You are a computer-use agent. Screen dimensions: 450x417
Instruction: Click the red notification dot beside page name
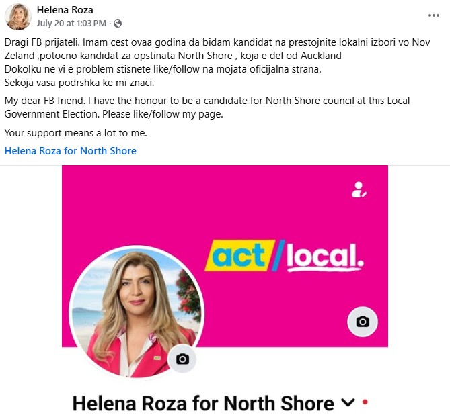tap(365, 402)
